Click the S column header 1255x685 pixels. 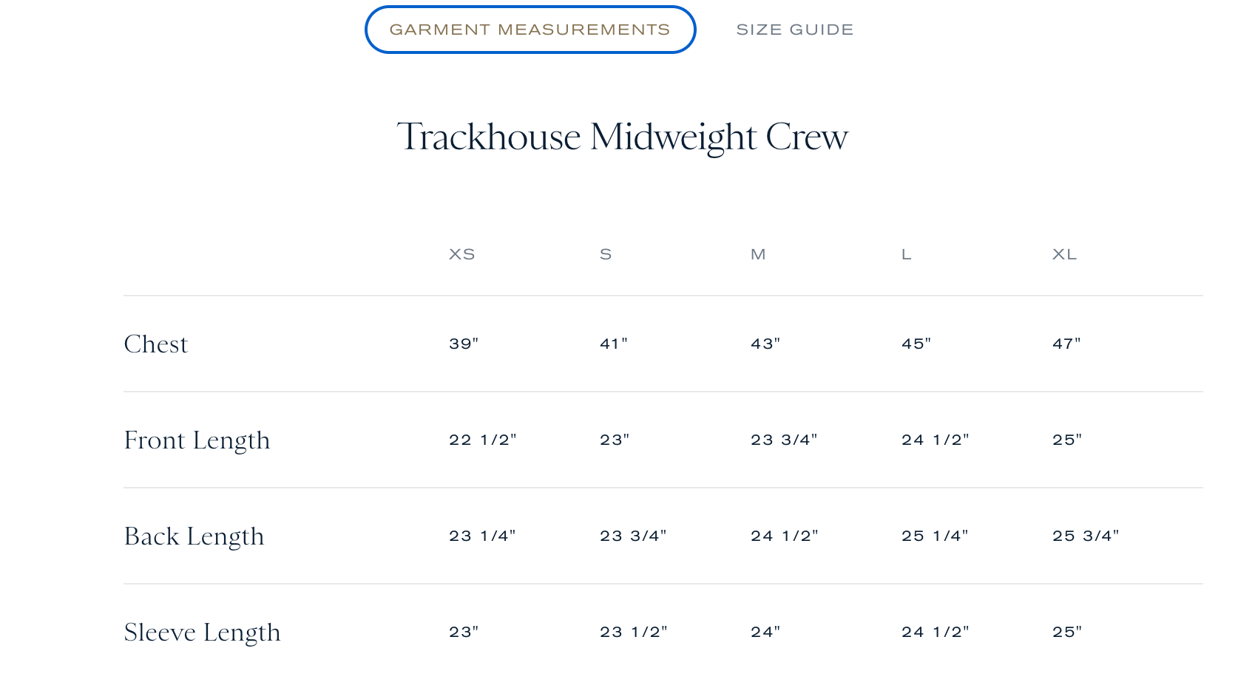(x=606, y=253)
